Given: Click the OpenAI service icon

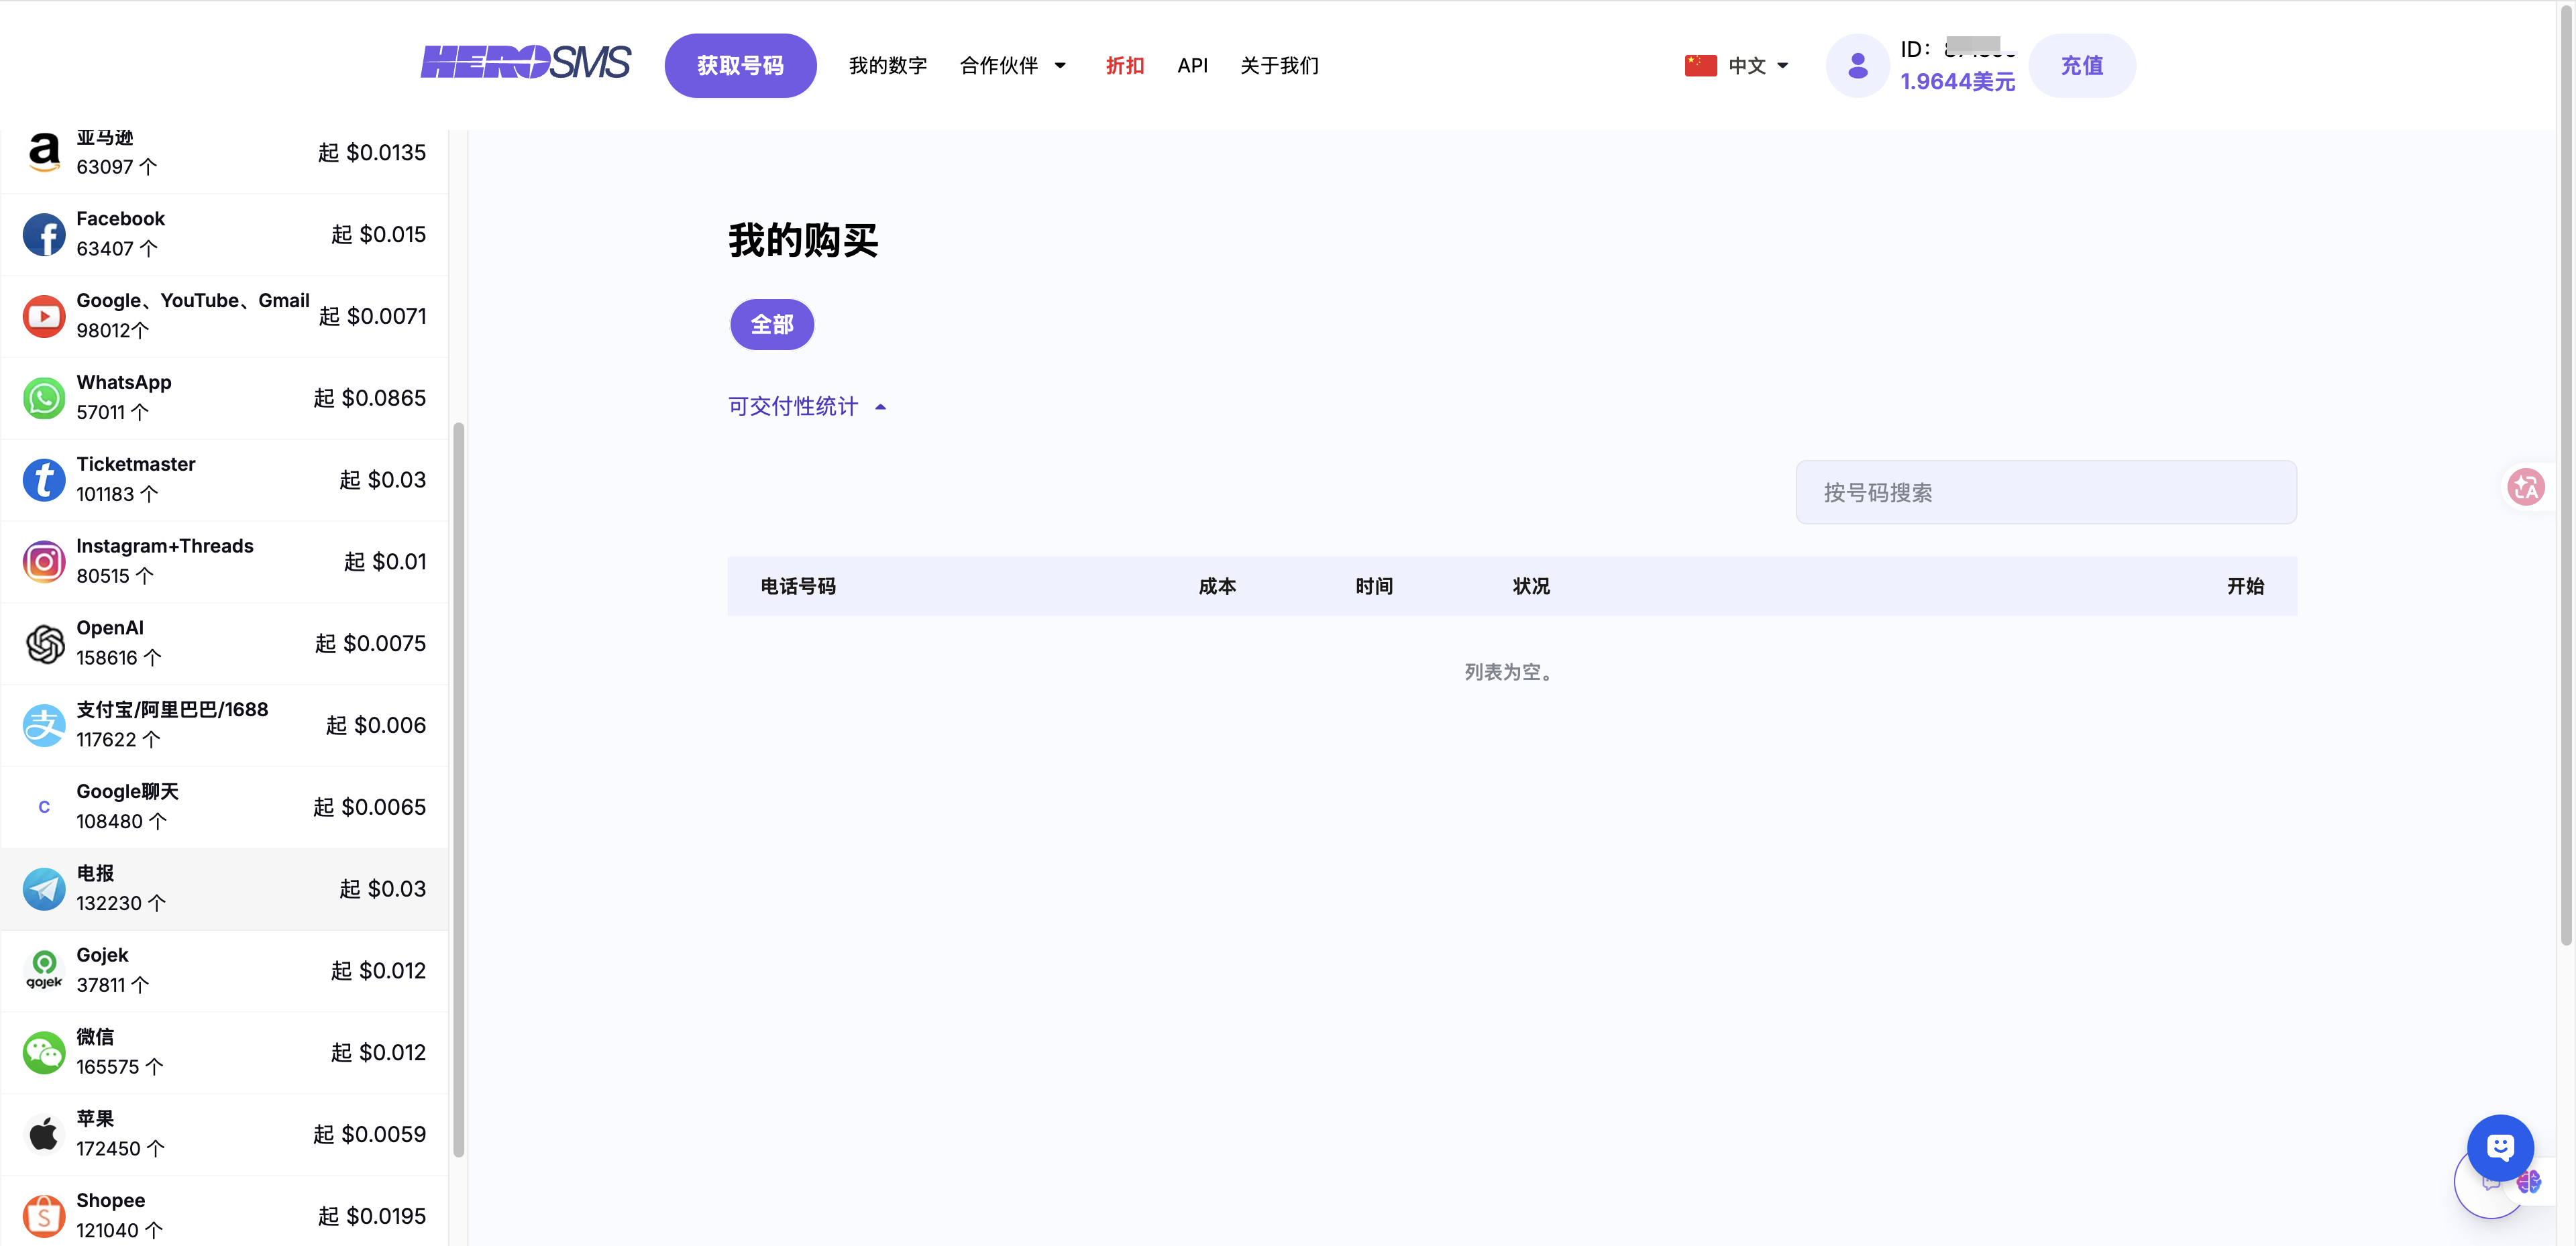Looking at the screenshot, I should point(44,643).
